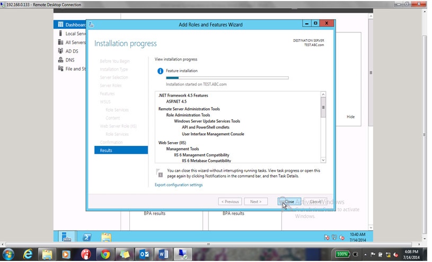This screenshot has width=432, height=262.
Task: Open File and Storage Services in sidebar
Action: [72, 68]
